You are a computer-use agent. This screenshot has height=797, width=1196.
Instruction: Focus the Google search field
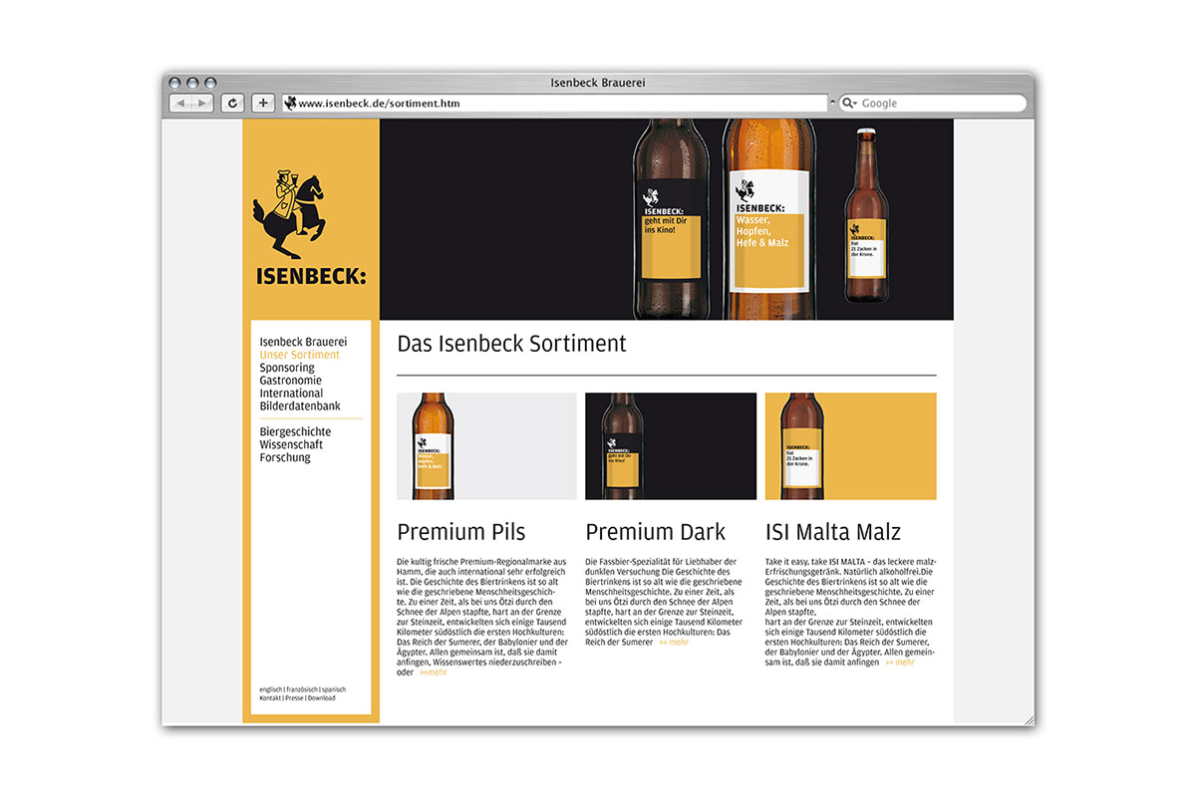click(x=932, y=103)
